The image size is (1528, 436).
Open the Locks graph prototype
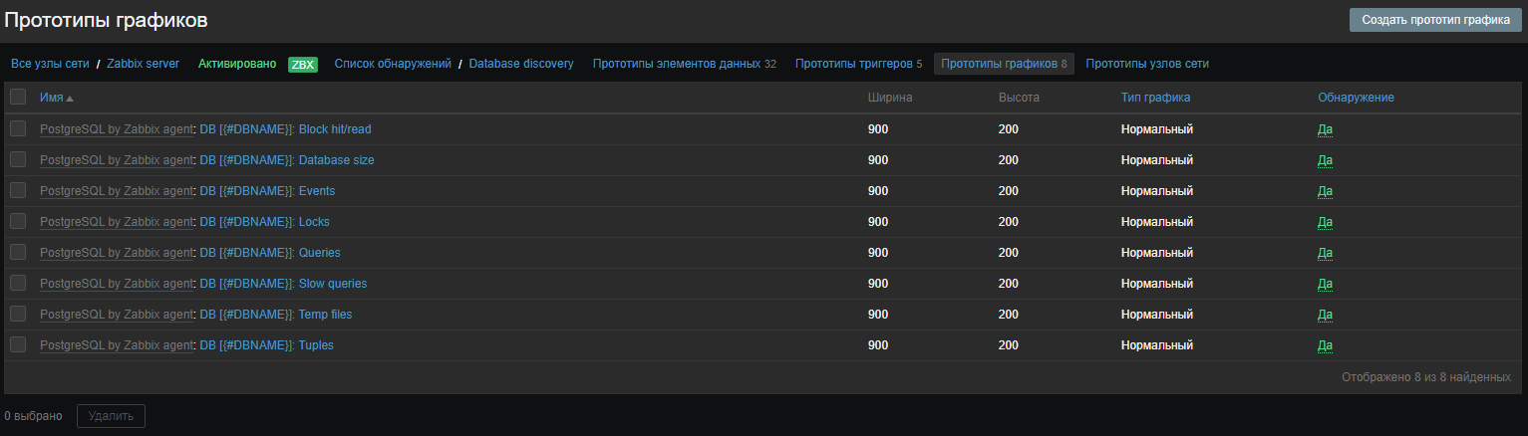point(314,222)
